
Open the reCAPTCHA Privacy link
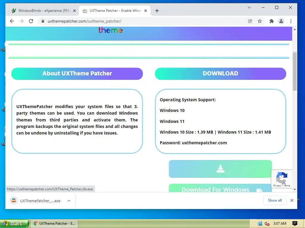277,186
